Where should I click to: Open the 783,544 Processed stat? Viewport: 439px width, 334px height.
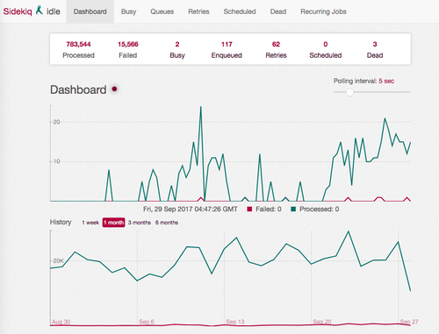coord(78,50)
